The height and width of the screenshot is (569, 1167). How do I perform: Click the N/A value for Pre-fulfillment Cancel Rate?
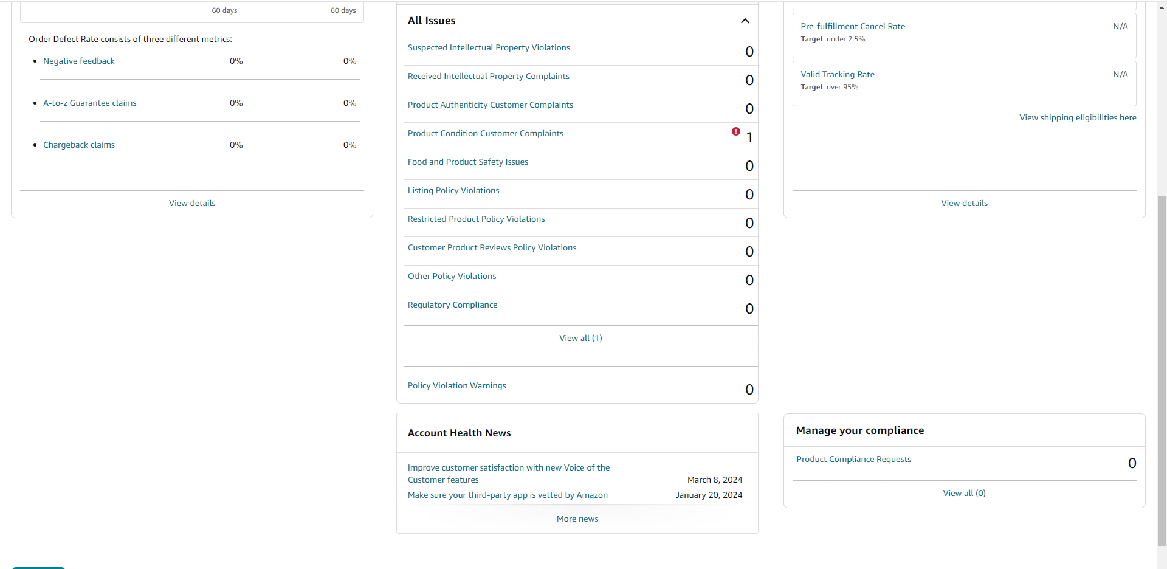point(1120,26)
